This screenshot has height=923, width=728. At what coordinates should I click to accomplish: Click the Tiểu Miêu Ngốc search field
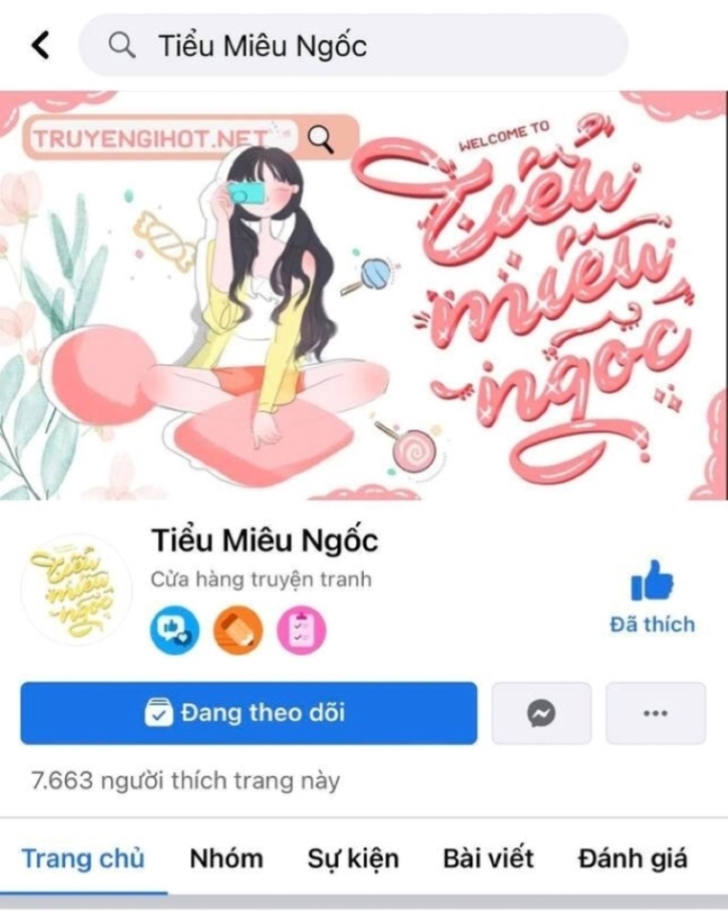click(353, 45)
